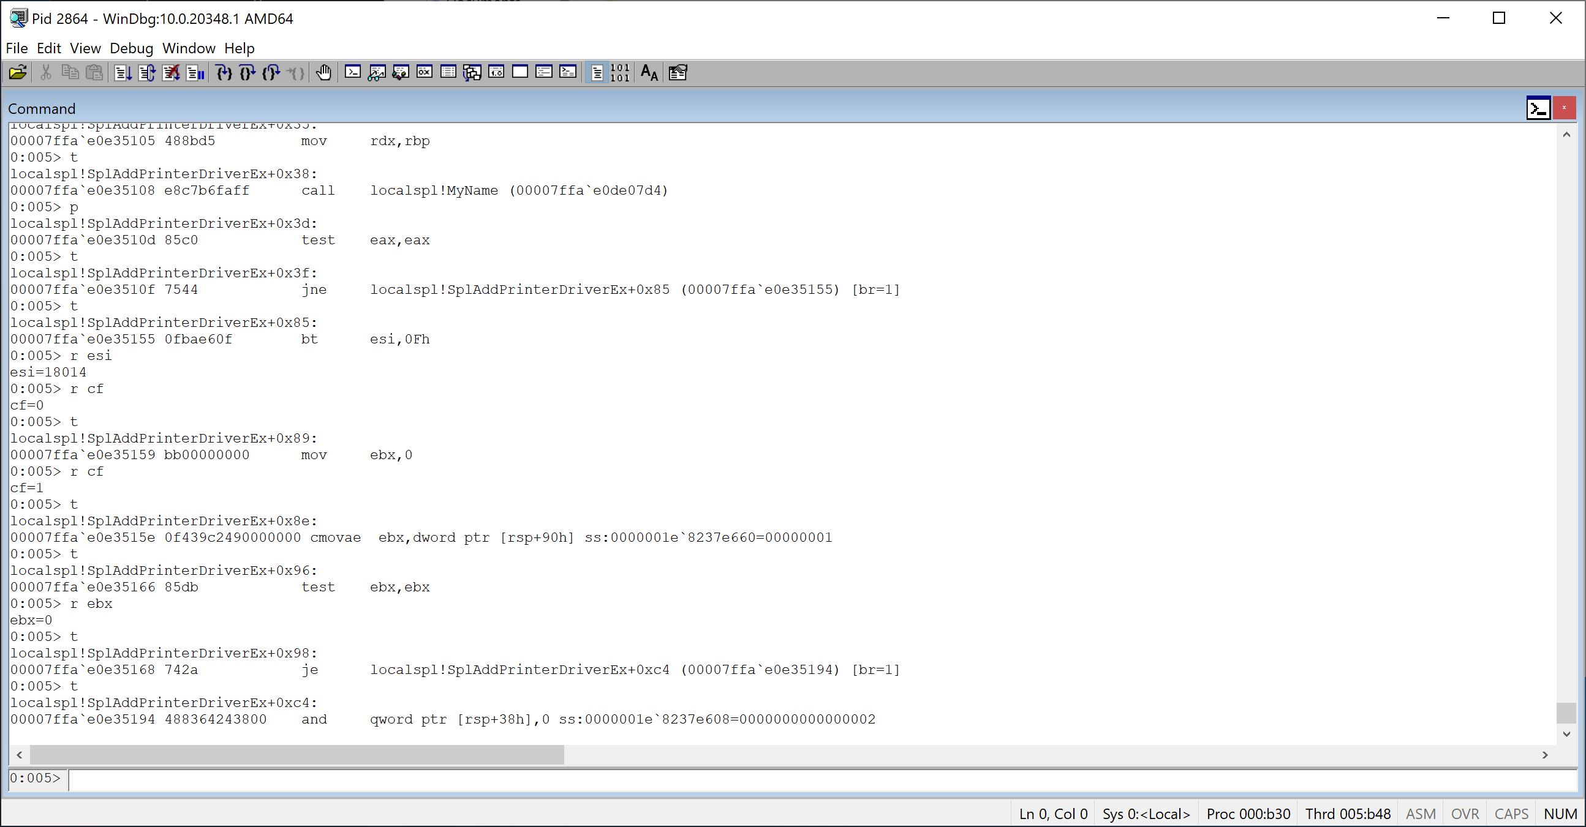Insert a breakpoint with the hand icon
This screenshot has width=1586, height=827.
pyautogui.click(x=323, y=72)
